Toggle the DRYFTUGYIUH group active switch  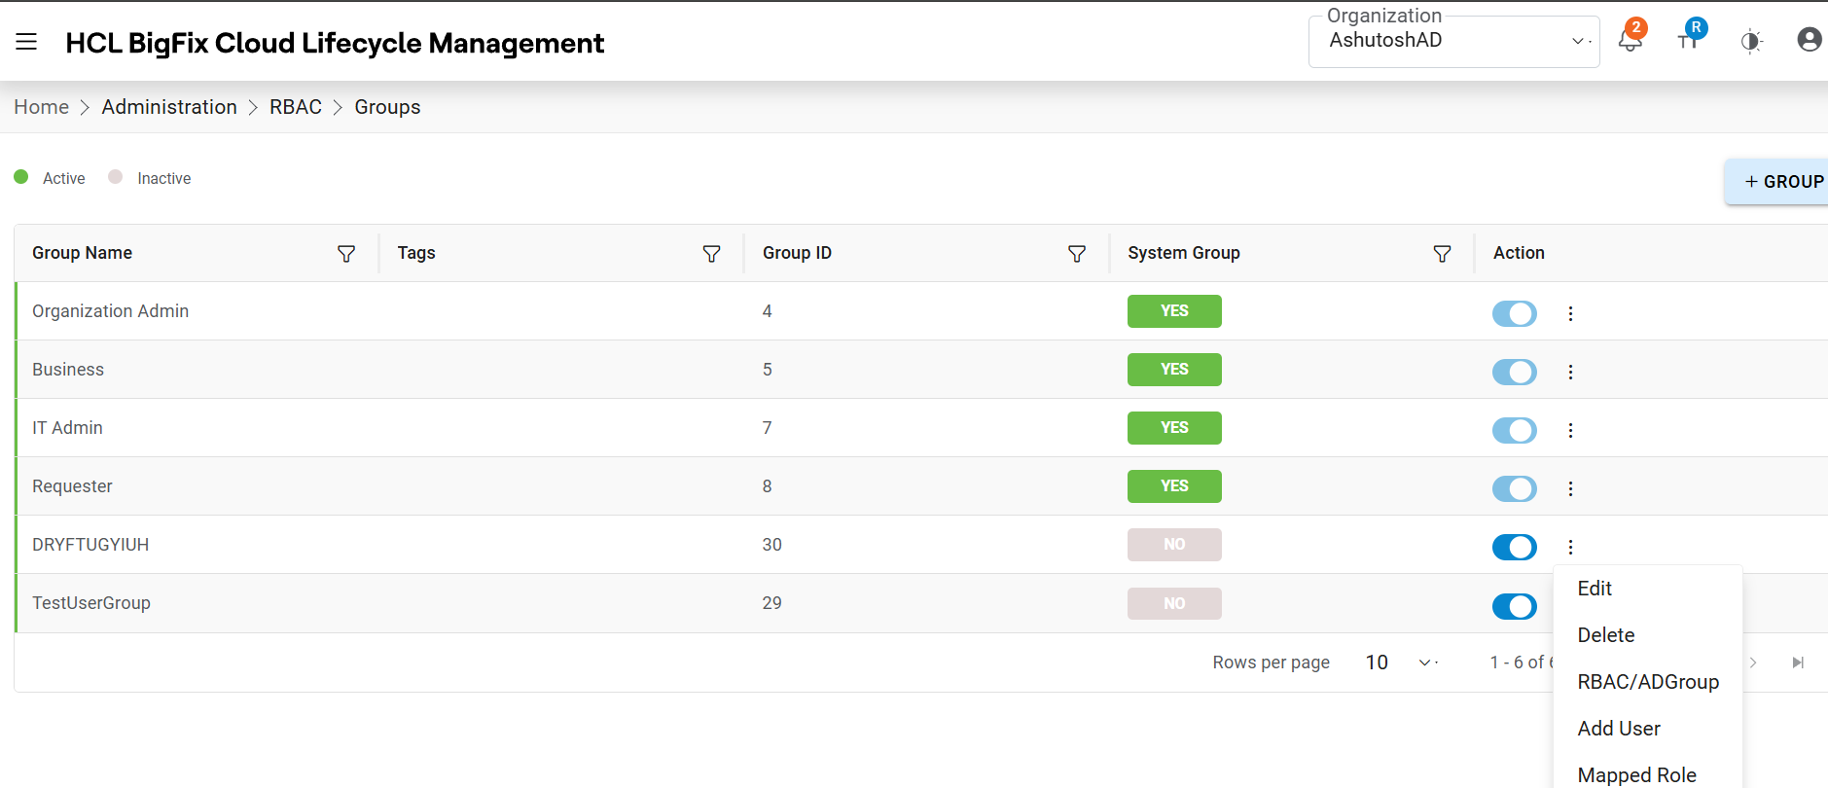point(1514,547)
